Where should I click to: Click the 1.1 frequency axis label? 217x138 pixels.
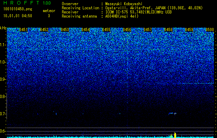3,45
